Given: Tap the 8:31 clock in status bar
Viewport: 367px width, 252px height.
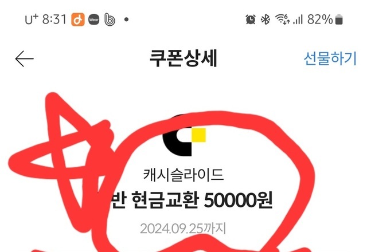Looking at the screenshot, I should 54,19.
